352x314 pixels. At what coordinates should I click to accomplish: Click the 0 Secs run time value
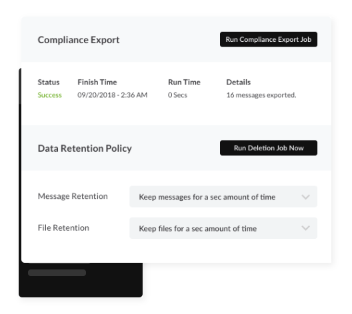click(177, 95)
